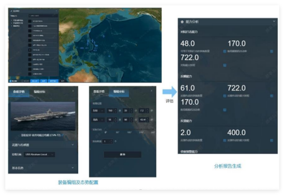Screen dimensions: 285x195
Task: Switch to 查看详情 tab in coordinate panel
Action: [x=99, y=91]
